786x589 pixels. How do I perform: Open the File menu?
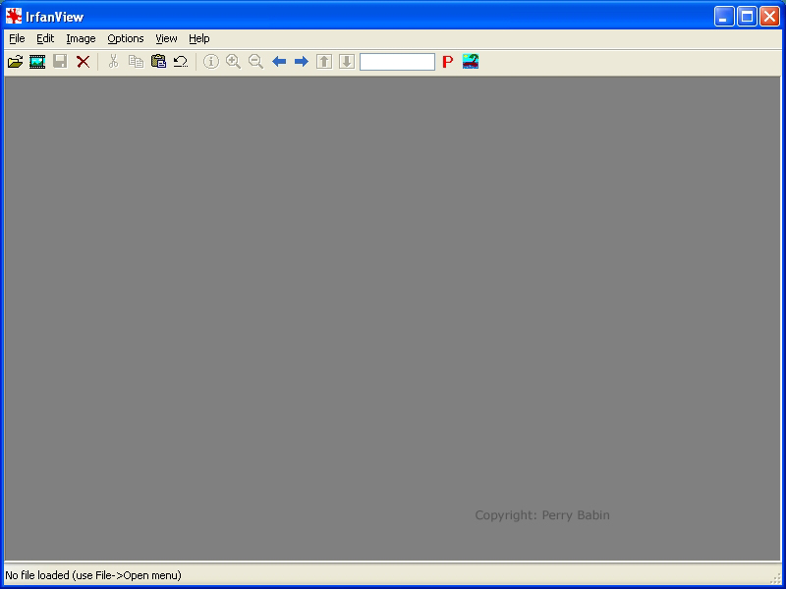click(x=17, y=38)
